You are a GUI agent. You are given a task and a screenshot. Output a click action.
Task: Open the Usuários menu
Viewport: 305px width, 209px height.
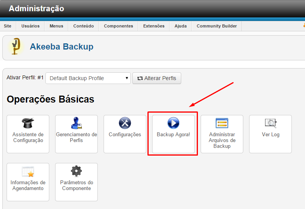[x=30, y=26]
